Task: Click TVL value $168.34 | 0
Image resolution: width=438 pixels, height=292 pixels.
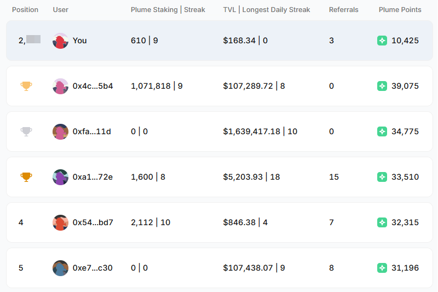Action: click(245, 41)
